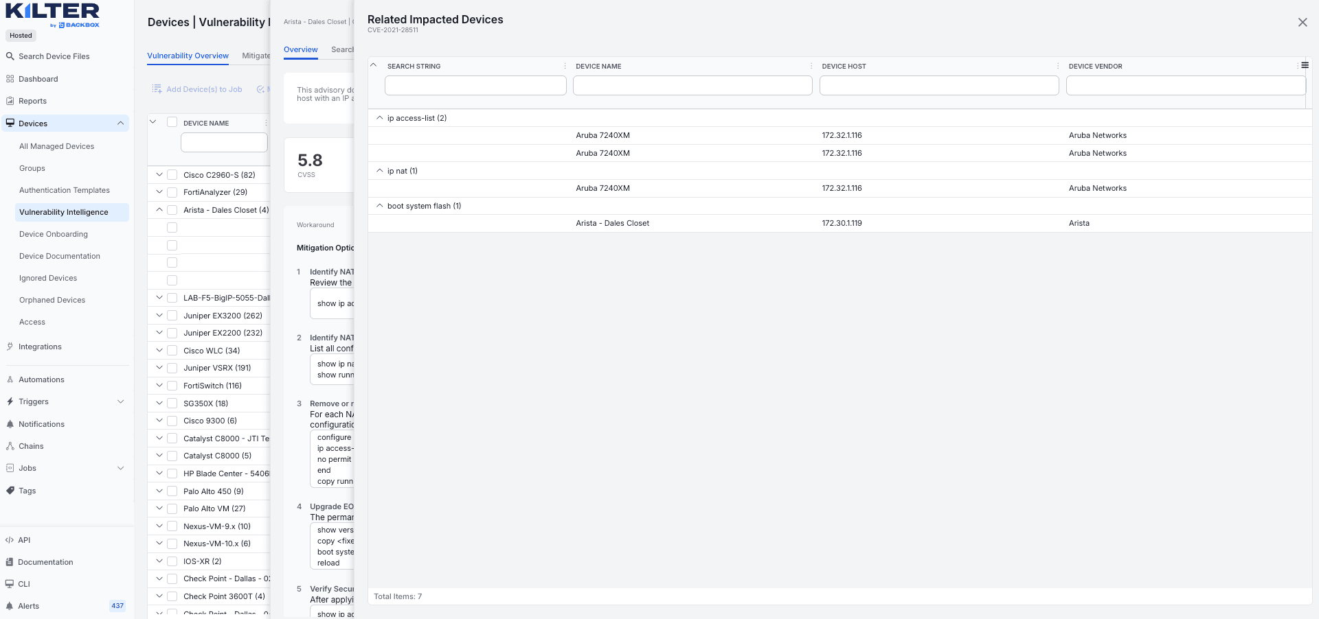Open Device Host column options dots

[1058, 66]
